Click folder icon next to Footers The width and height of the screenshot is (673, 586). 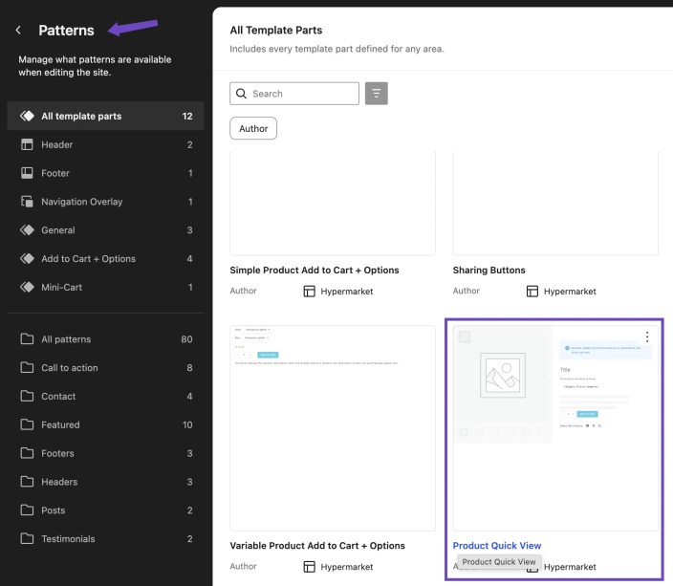(27, 453)
